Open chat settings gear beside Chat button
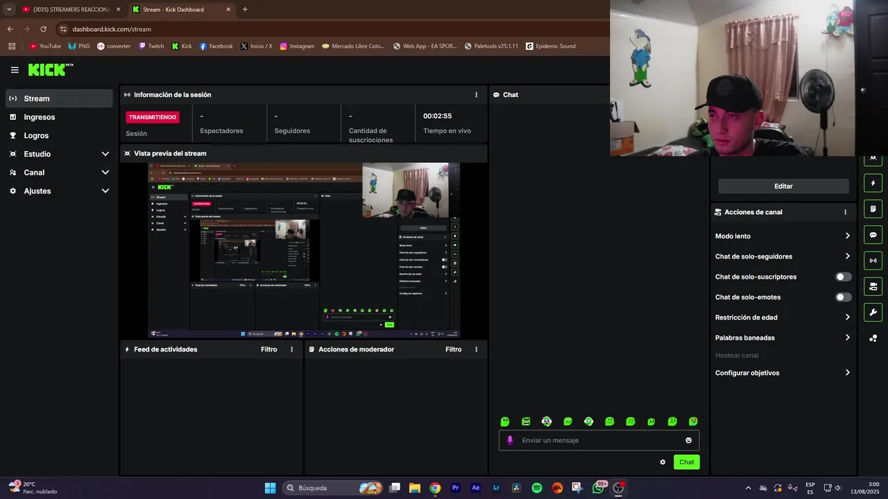Image resolution: width=888 pixels, height=499 pixels. point(663,462)
